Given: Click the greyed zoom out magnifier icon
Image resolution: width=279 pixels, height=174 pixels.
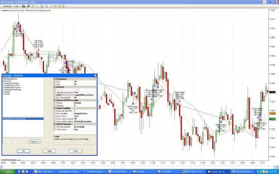Looking at the screenshot, I should point(37,6).
